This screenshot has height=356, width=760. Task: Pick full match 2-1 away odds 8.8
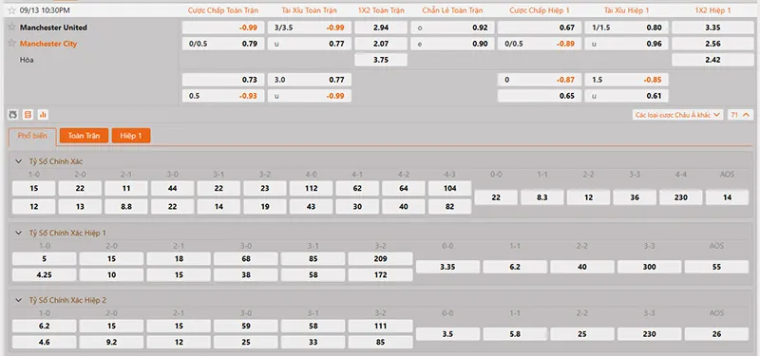coord(126,207)
